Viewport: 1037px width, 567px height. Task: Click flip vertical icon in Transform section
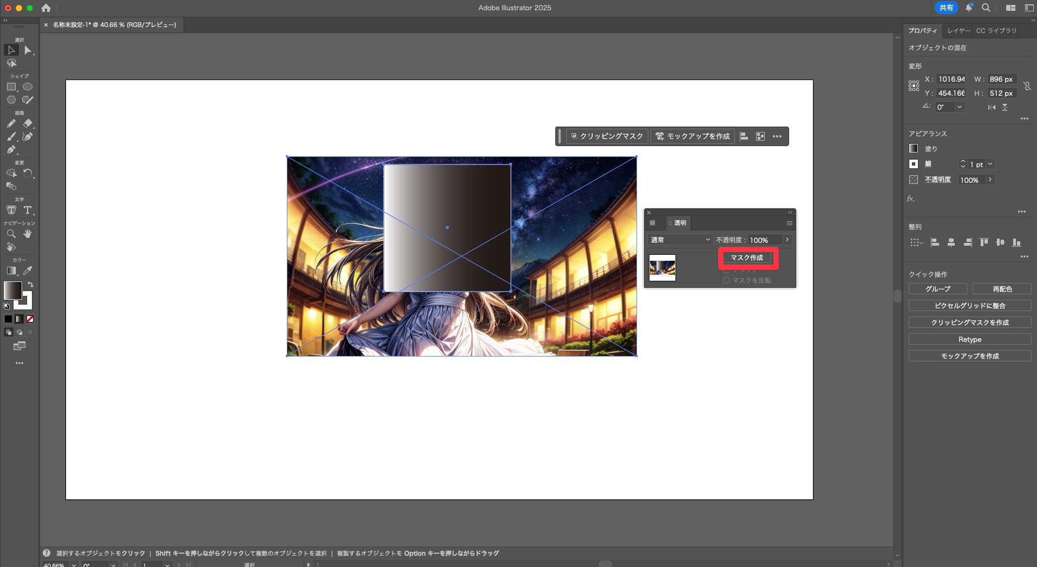(1005, 107)
